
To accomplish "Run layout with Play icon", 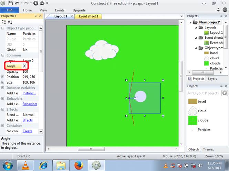I will click(x=35, y=3).
